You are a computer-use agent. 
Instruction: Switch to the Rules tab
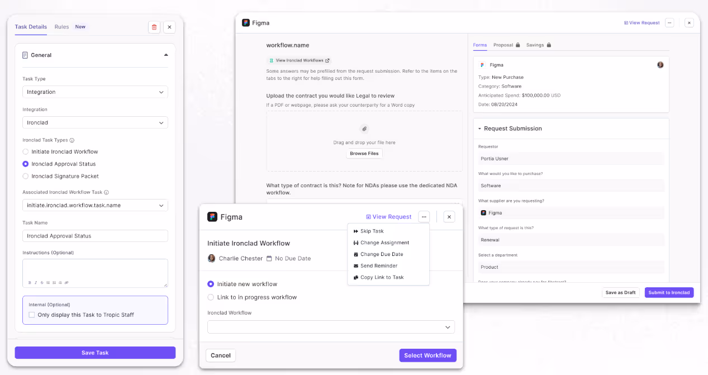coord(62,27)
